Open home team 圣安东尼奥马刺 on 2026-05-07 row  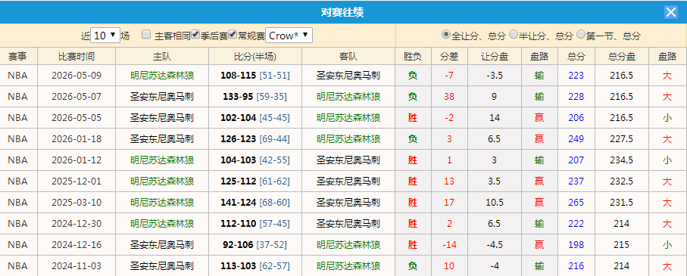coord(162,97)
